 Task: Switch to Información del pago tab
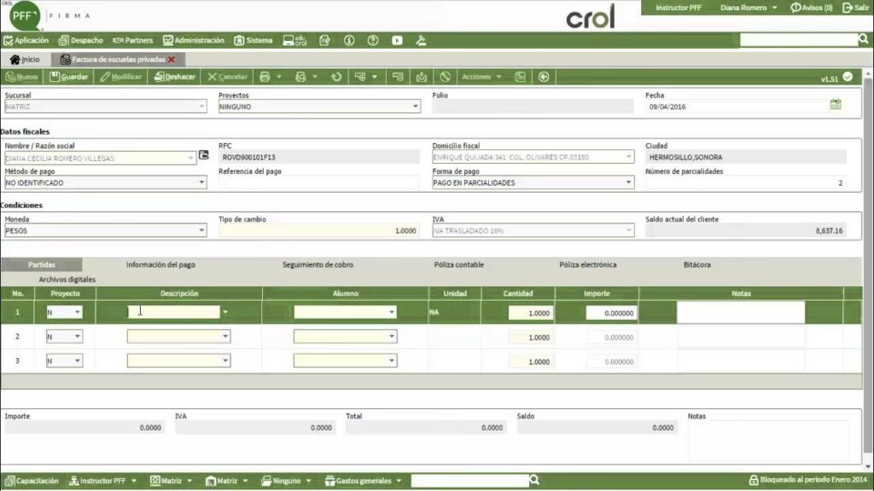pos(160,265)
